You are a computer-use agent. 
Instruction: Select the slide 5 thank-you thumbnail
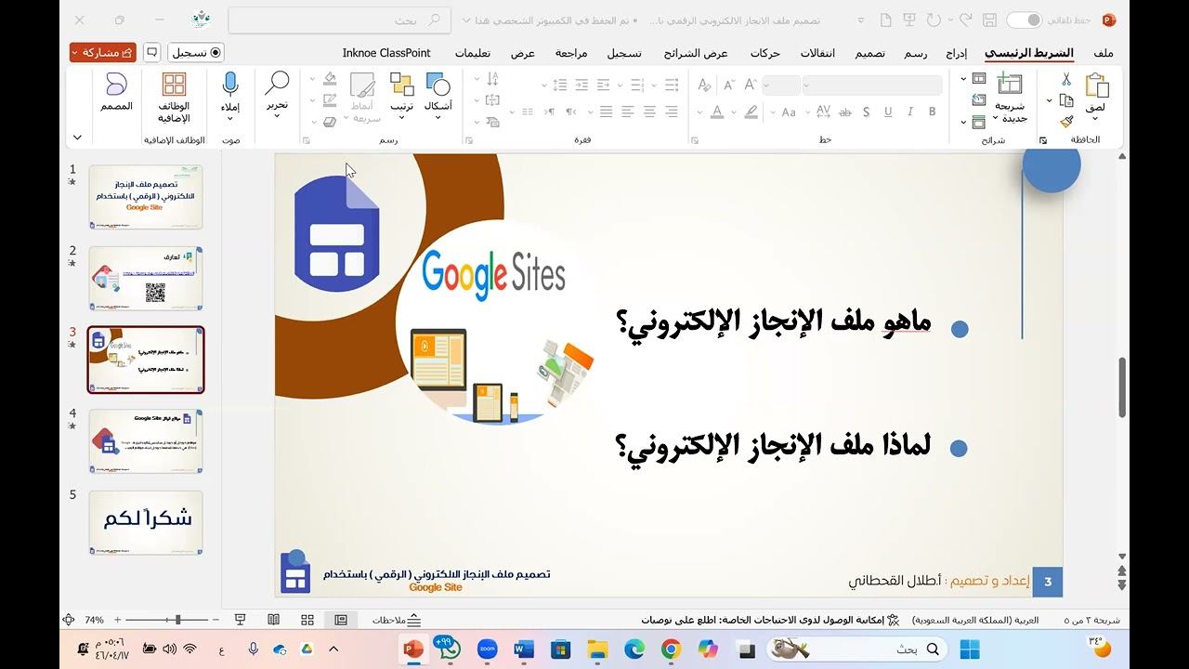click(146, 522)
